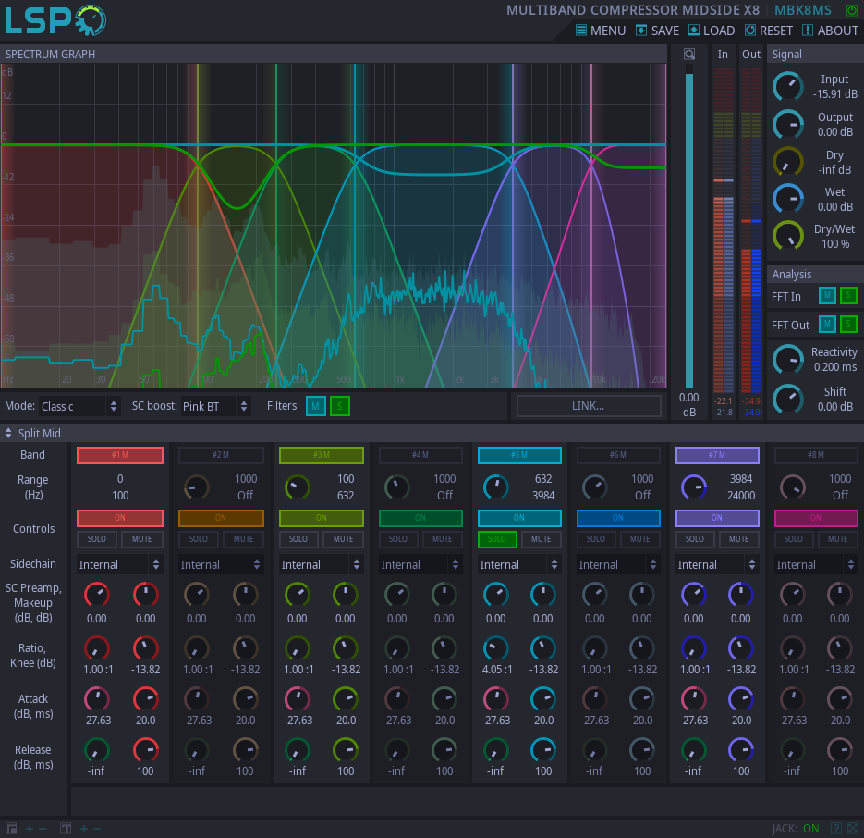Image resolution: width=864 pixels, height=838 pixels.
Task: Open the MENU item
Action: [601, 31]
